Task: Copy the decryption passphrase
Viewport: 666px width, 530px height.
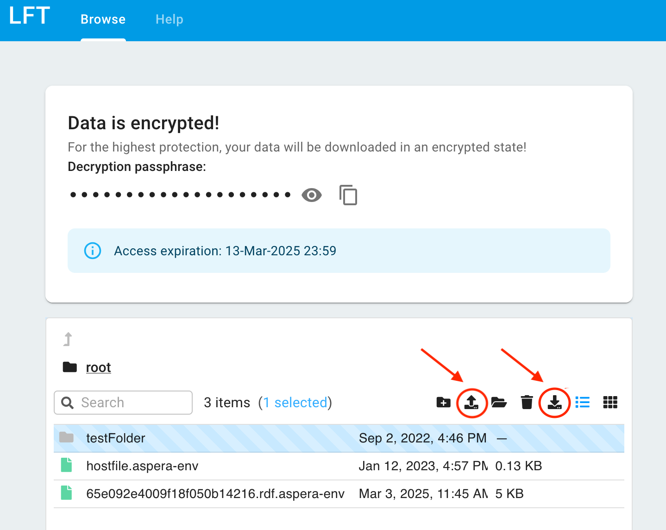Action: (348, 195)
